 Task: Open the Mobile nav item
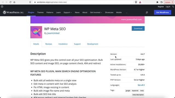[119, 13]
